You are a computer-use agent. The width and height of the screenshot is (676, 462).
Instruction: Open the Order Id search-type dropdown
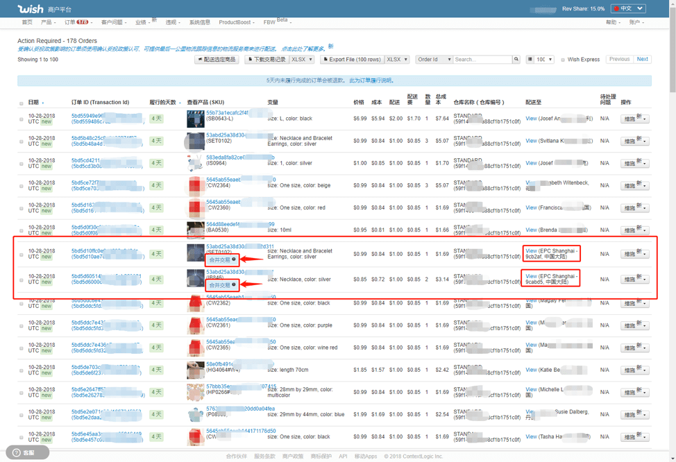pyautogui.click(x=434, y=60)
